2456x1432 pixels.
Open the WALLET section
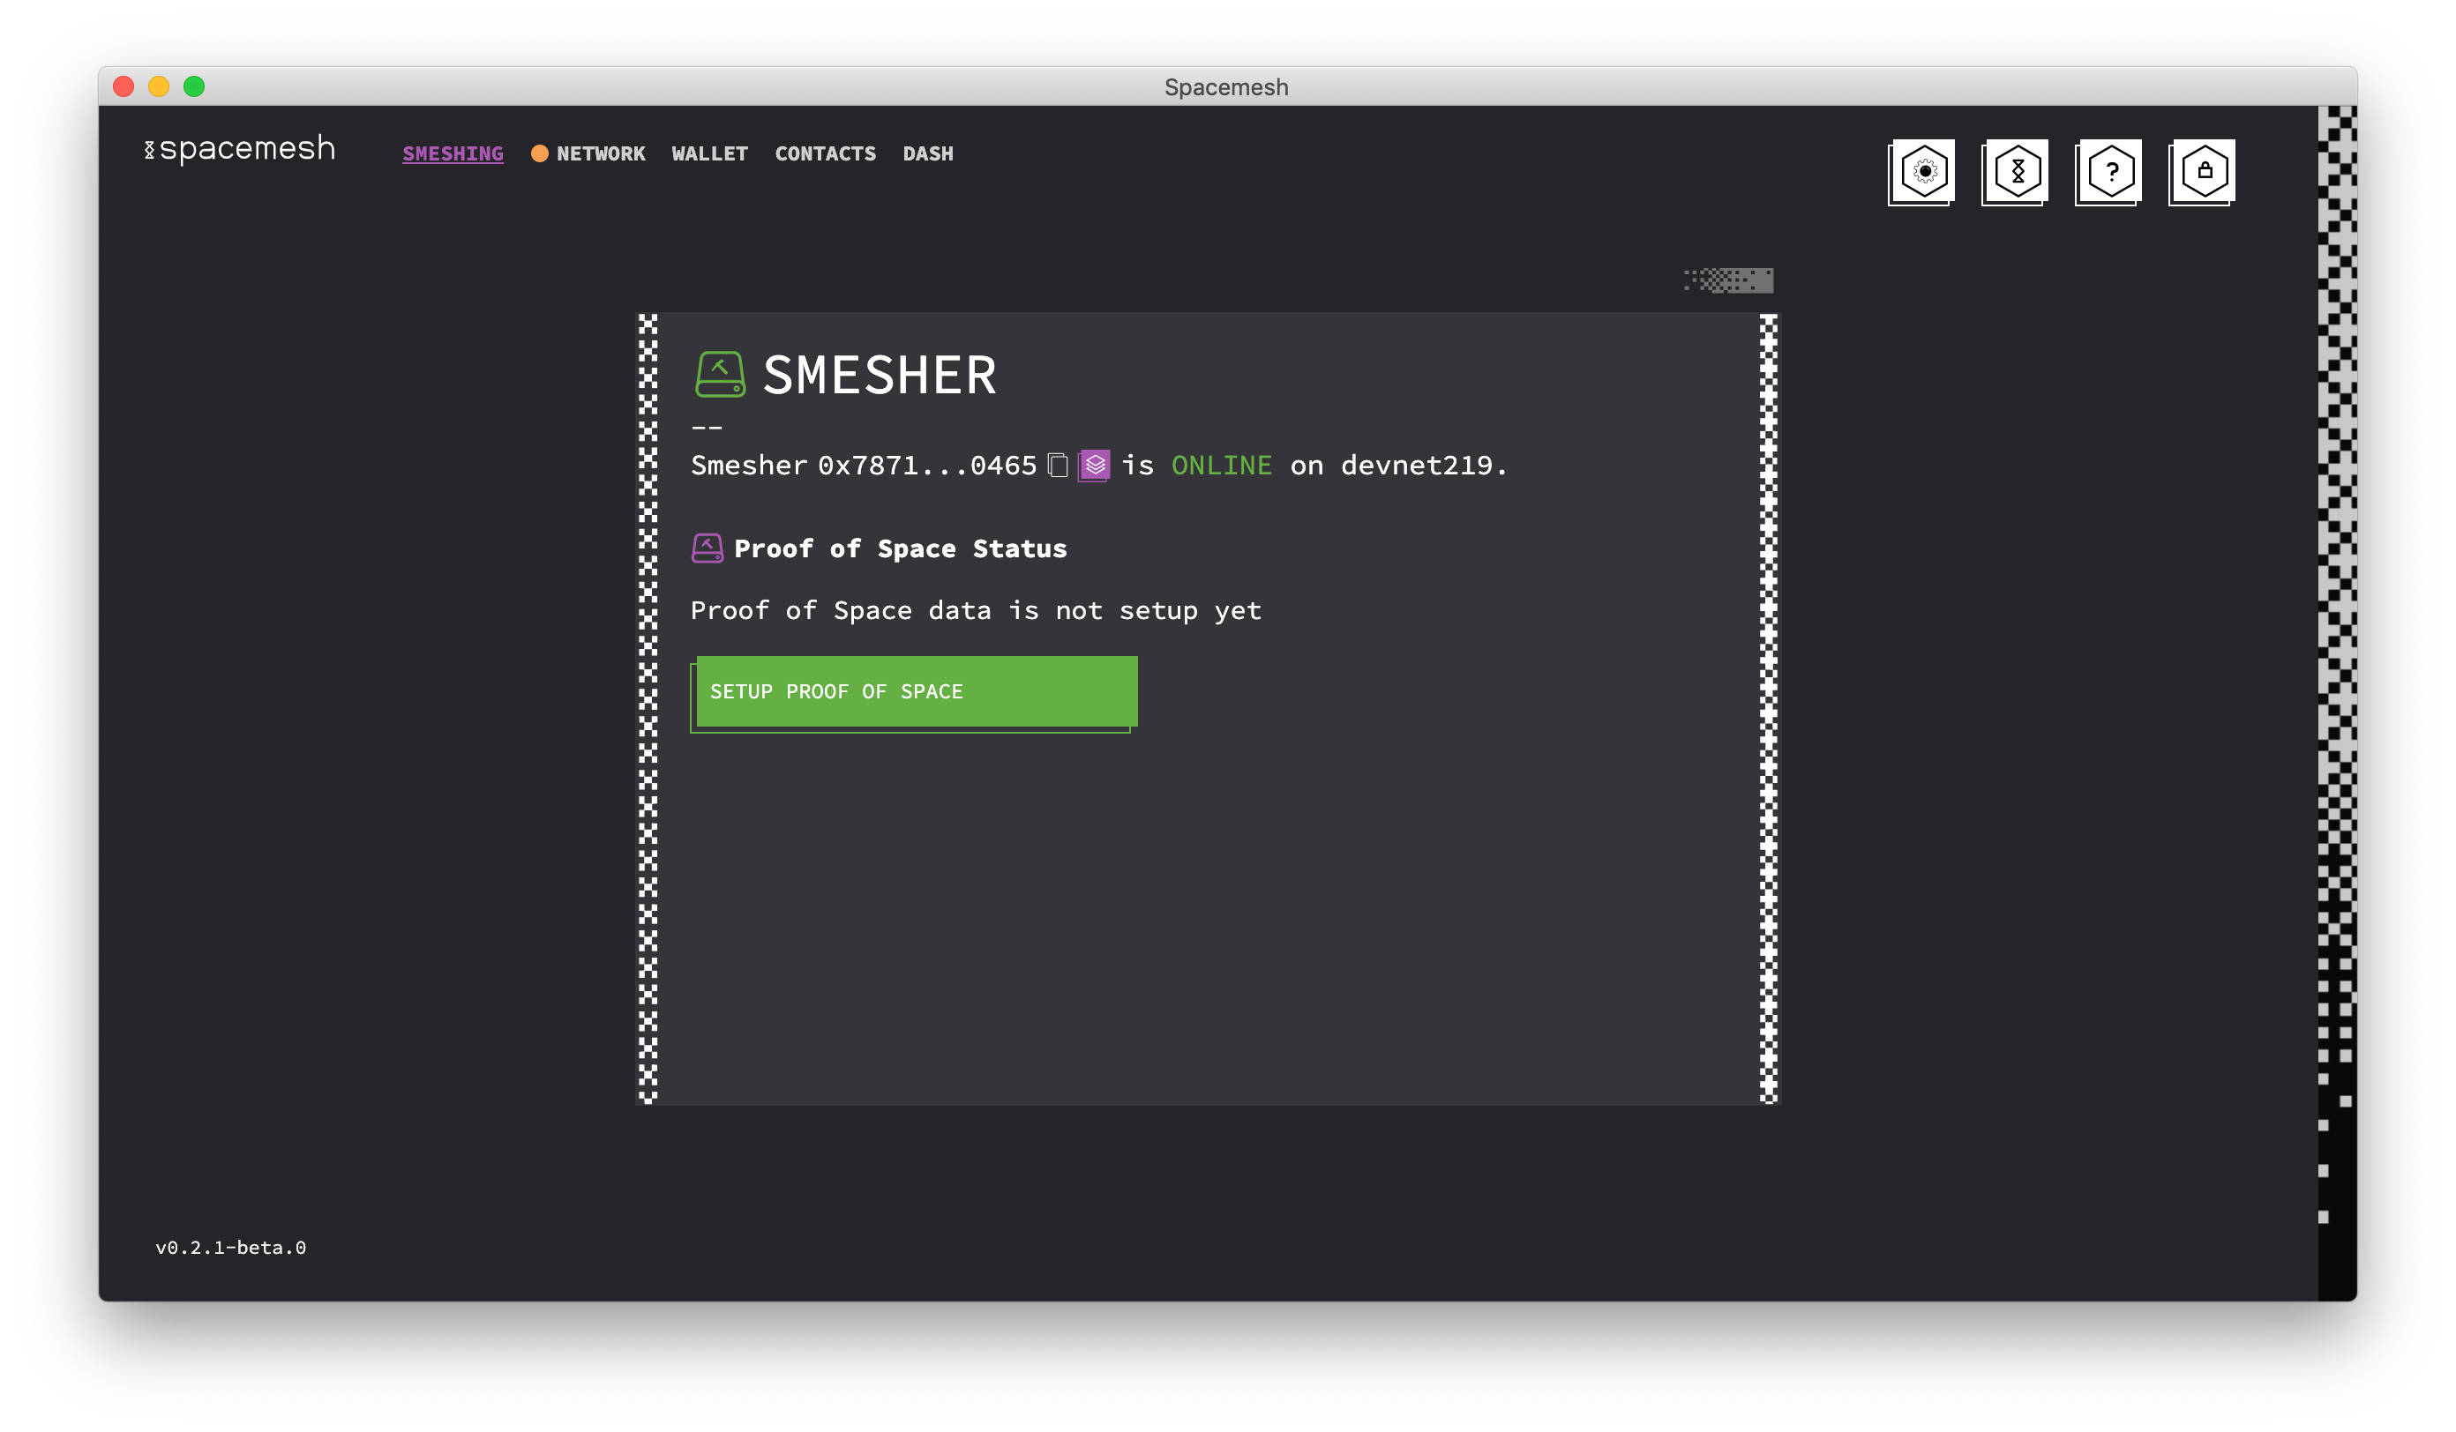(709, 153)
